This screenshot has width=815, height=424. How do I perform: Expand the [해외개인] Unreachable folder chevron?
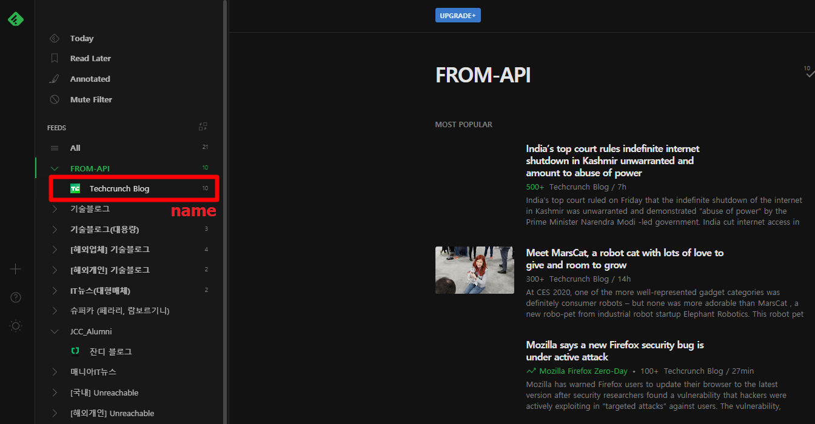(55, 413)
